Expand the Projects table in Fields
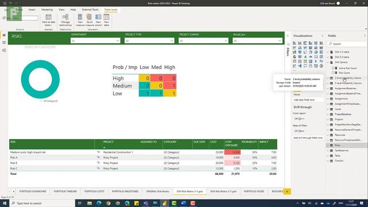 tap(328, 120)
